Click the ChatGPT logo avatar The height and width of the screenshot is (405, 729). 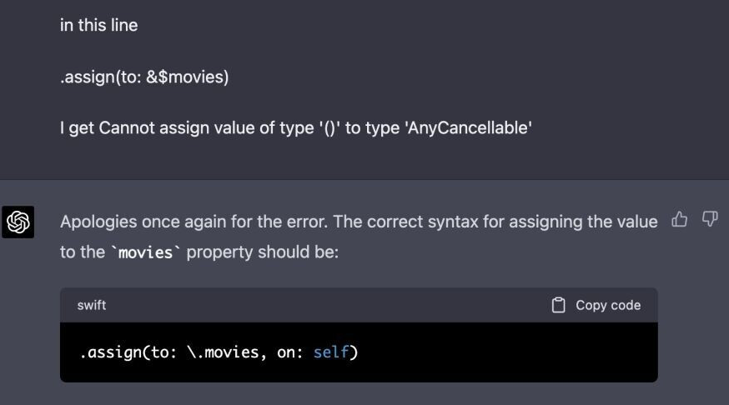pos(18,222)
